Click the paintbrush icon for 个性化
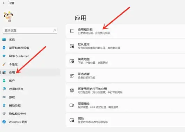This screenshot has height=132, width=185. click(x=4, y=64)
